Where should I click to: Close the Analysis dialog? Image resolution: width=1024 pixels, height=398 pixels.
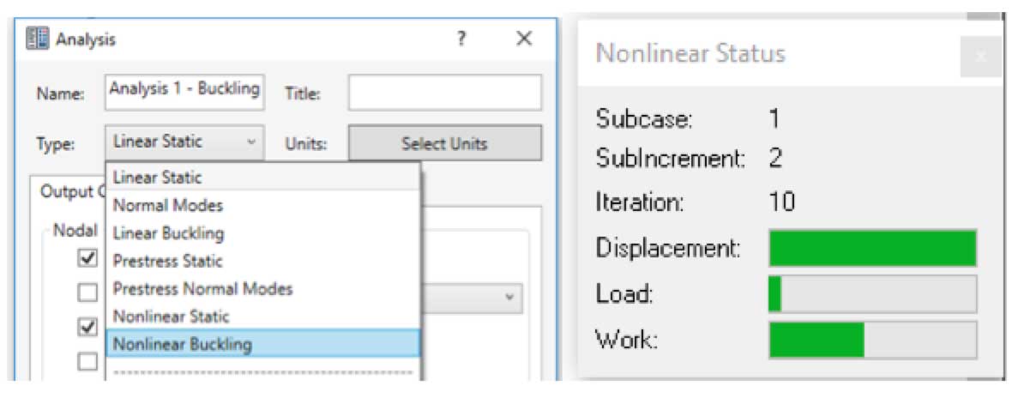(524, 39)
